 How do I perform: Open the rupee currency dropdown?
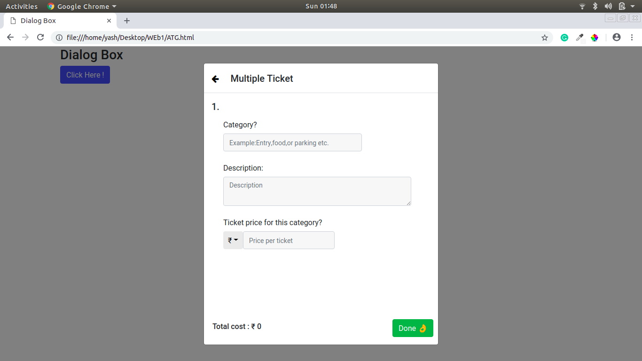point(233,240)
